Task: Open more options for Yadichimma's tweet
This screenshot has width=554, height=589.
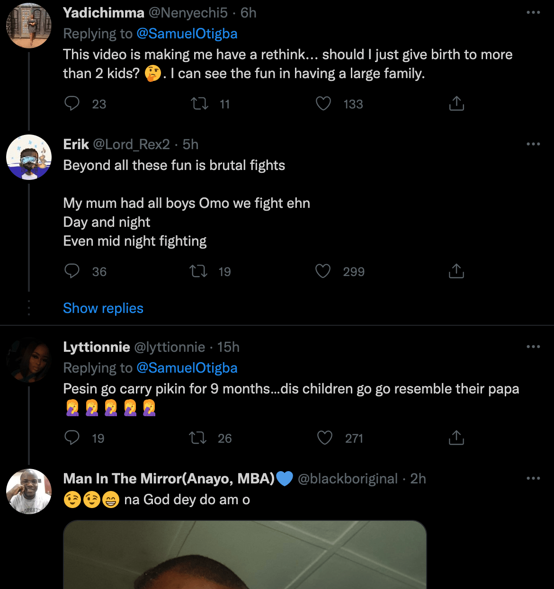Action: tap(533, 13)
